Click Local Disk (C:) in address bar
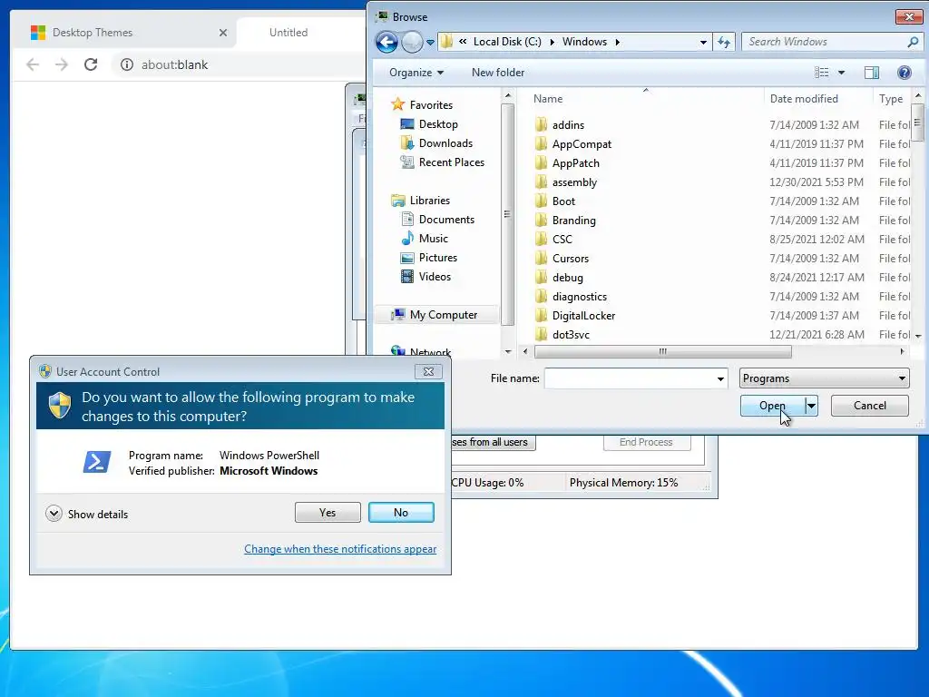 pos(507,42)
